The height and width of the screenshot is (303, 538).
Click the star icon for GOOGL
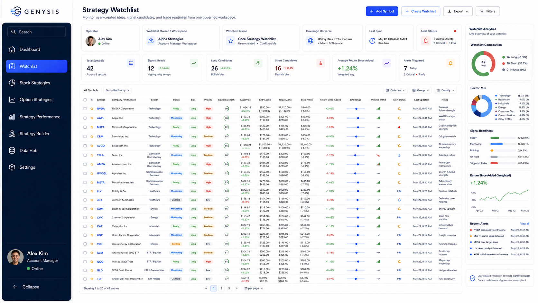point(92,173)
